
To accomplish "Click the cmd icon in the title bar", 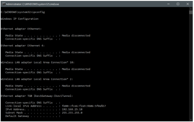I will pos(3,4).
